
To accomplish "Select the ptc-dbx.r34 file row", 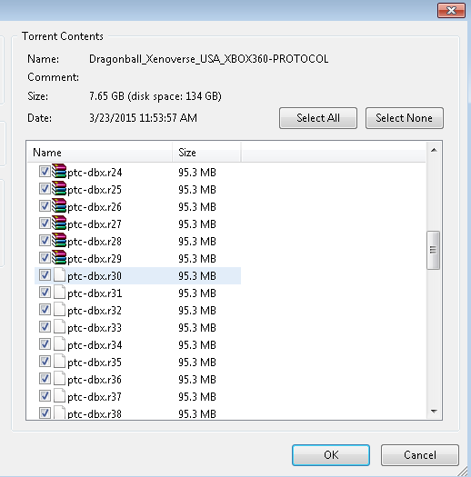I will coord(137,344).
